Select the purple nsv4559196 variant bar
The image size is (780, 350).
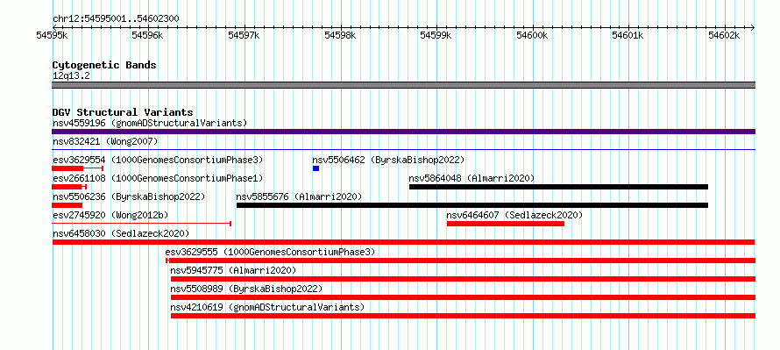point(403,132)
